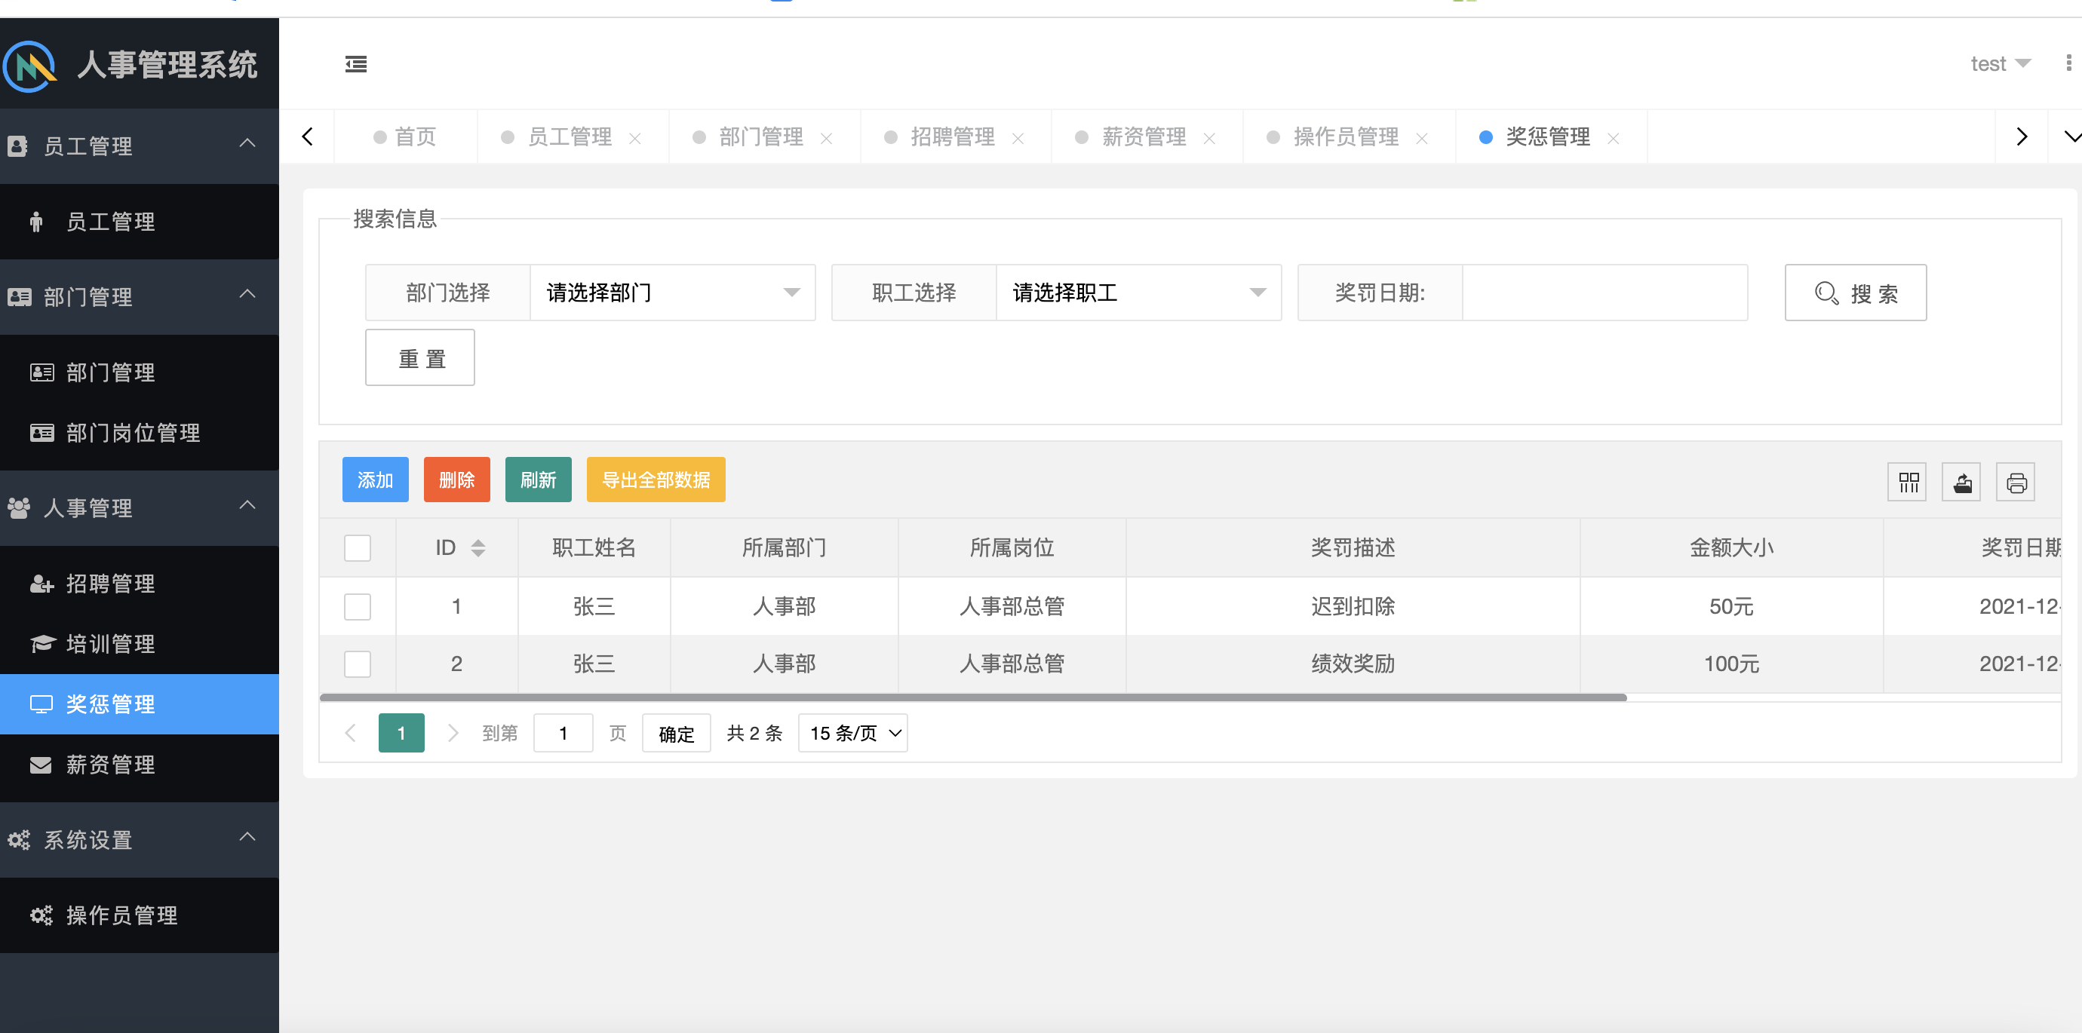The height and width of the screenshot is (1033, 2082).
Task: Close the 奖惩管理 tab
Action: [1614, 138]
